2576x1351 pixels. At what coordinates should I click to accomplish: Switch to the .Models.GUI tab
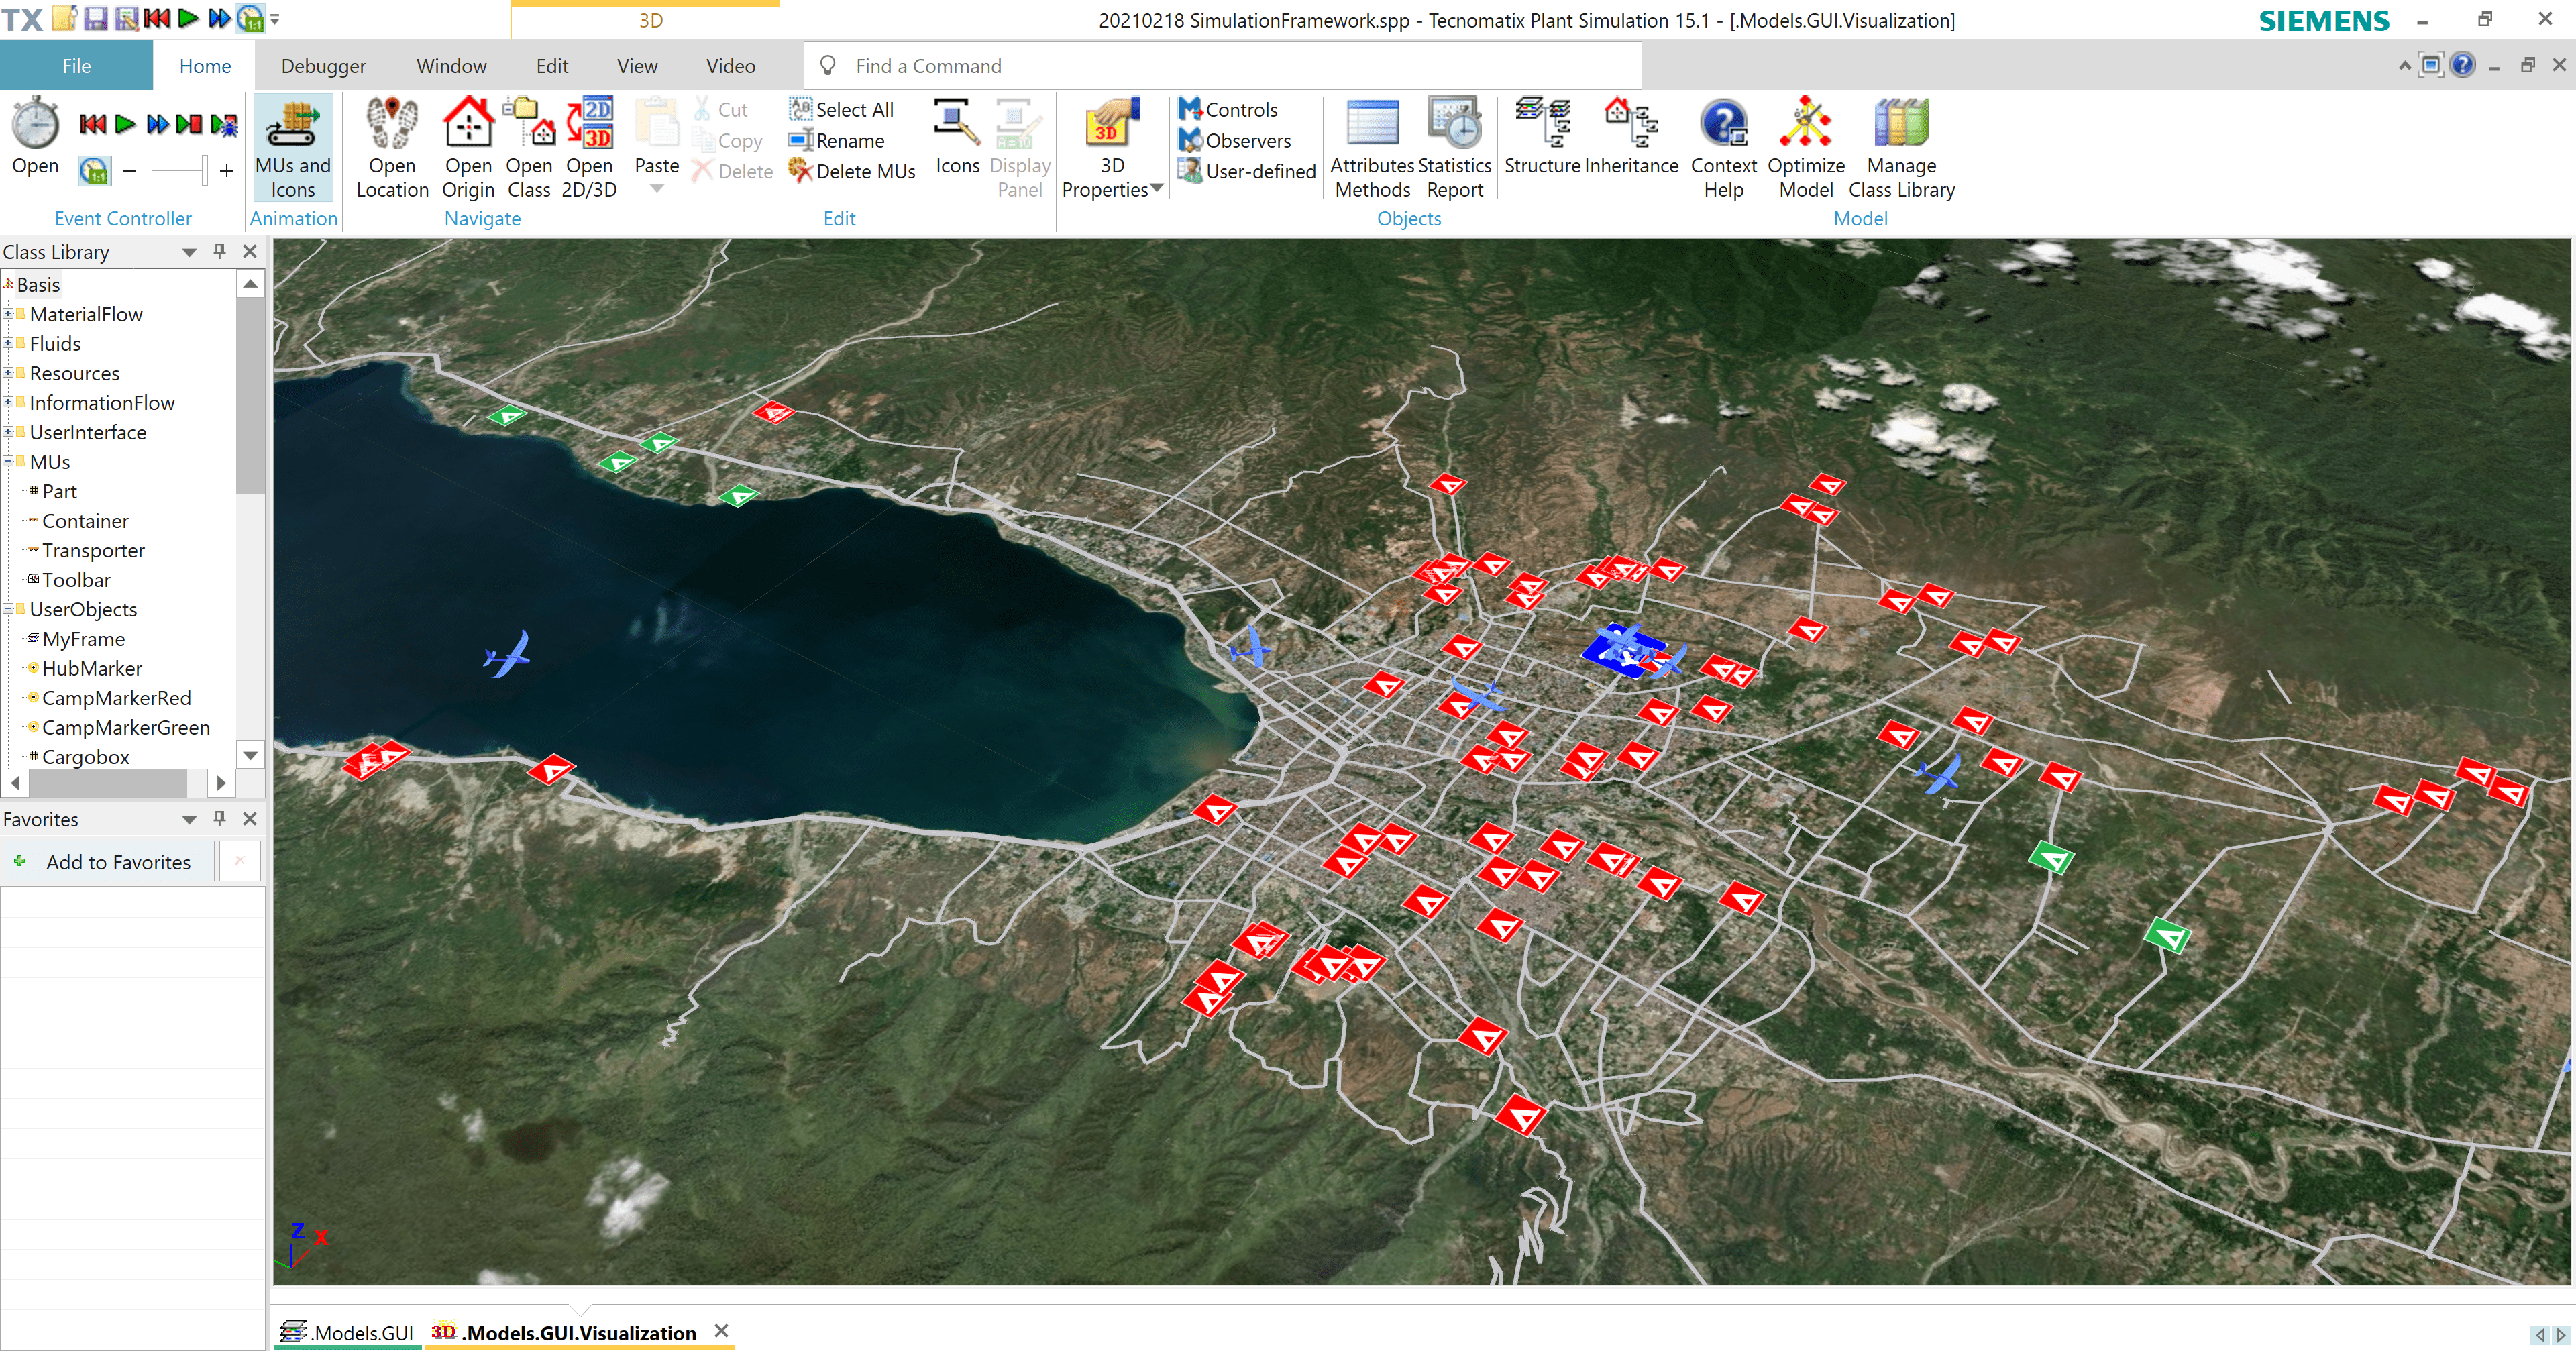point(347,1332)
